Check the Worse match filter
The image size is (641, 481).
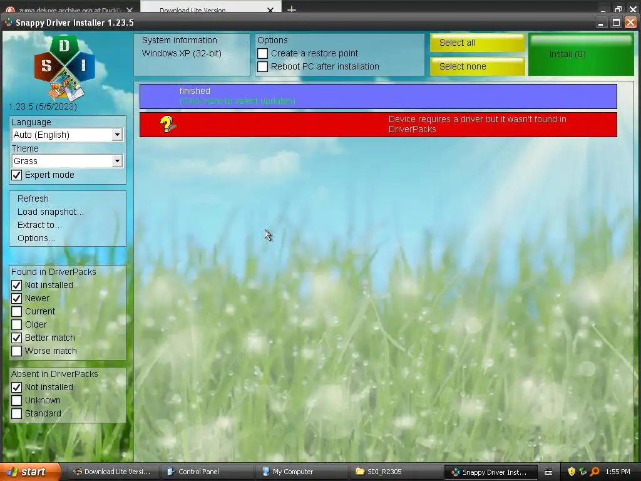click(x=17, y=351)
